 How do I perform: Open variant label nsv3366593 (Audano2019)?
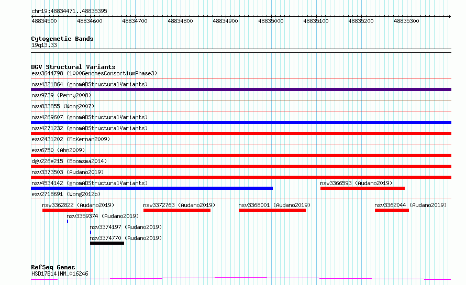(x=356, y=183)
